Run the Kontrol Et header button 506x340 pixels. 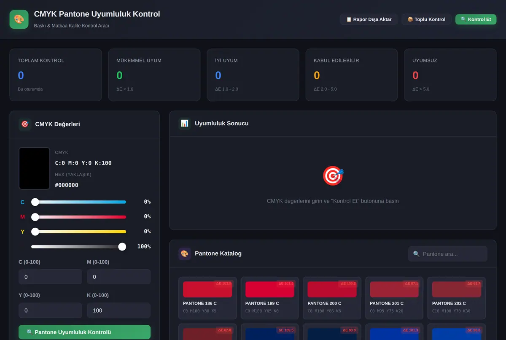pyautogui.click(x=476, y=19)
